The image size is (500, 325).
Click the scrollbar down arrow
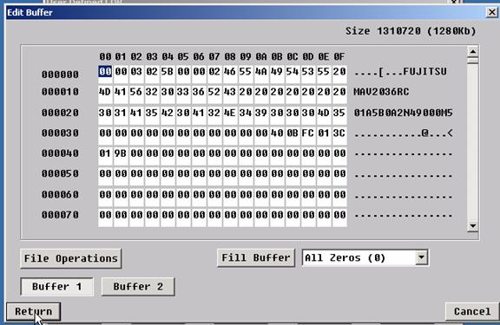click(472, 226)
